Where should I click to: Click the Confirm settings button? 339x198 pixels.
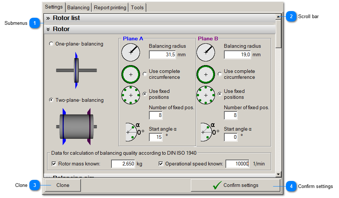coord(235,185)
